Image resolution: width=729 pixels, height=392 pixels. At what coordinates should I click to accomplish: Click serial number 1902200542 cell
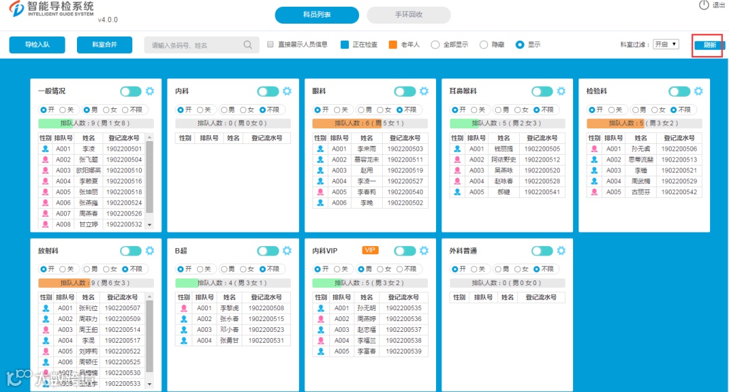(679, 192)
